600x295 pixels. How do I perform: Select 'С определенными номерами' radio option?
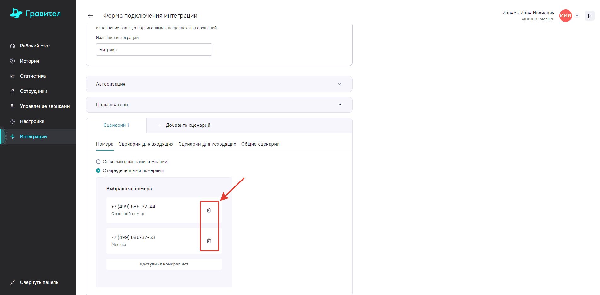click(98, 170)
